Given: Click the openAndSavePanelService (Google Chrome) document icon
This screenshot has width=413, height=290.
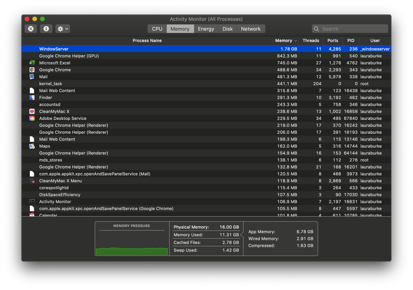Looking at the screenshot, I should click(32, 209).
